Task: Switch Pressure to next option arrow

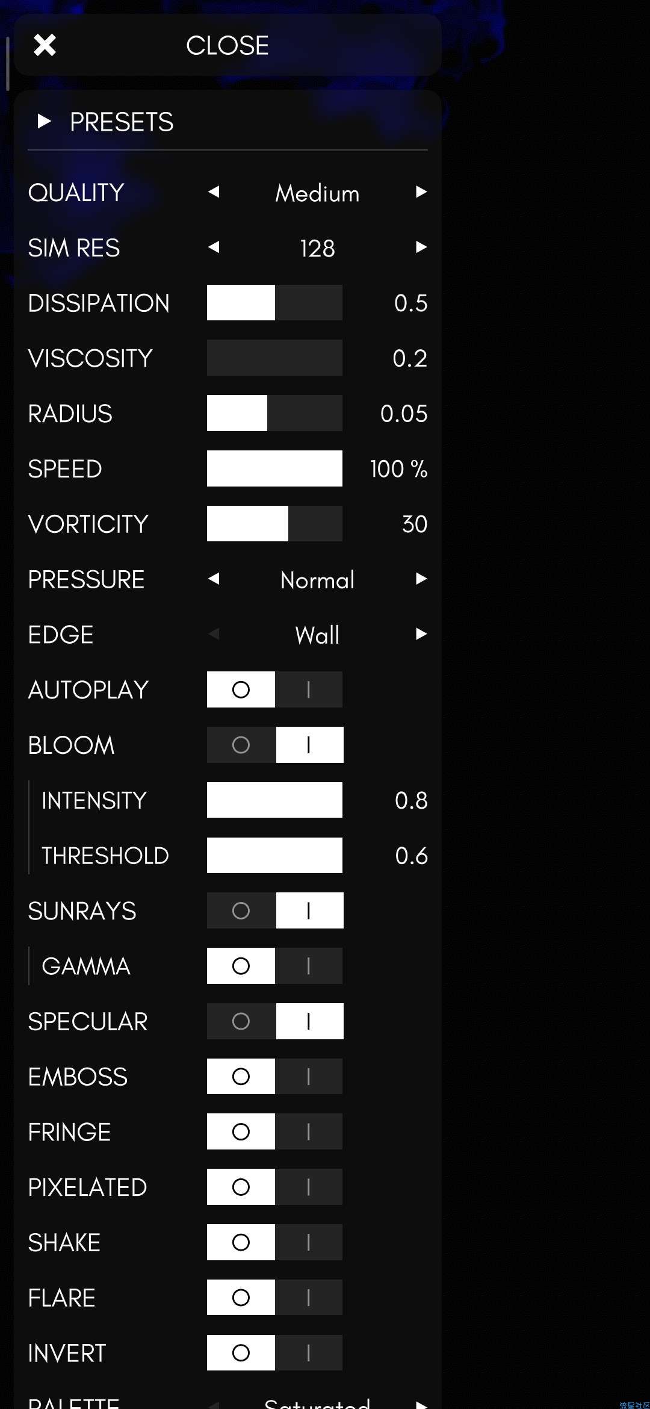Action: 421,579
